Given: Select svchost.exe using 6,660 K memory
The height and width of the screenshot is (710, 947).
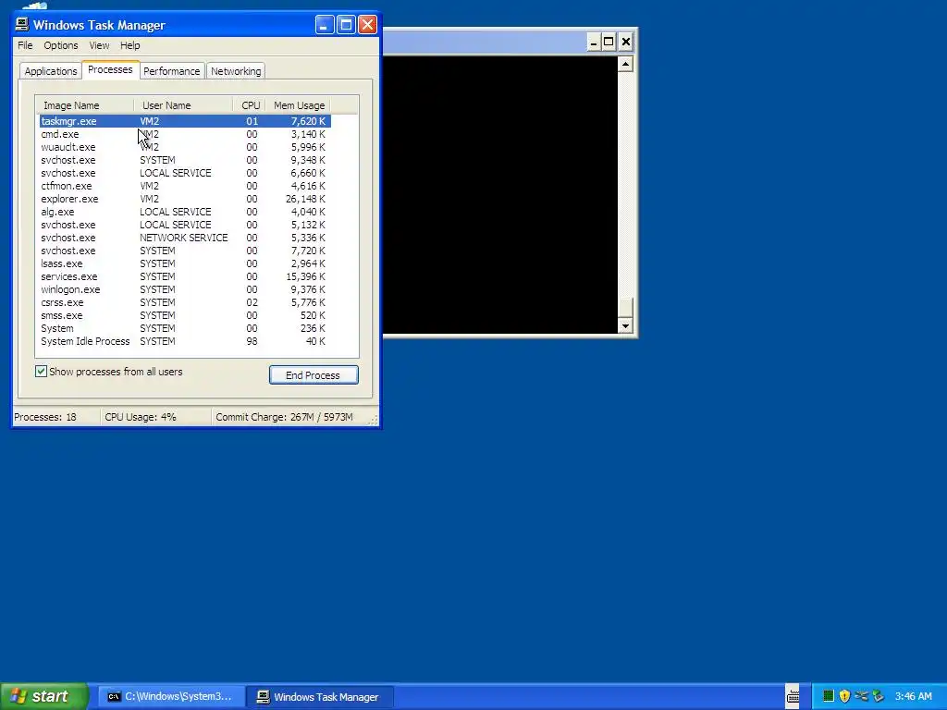Looking at the screenshot, I should [184, 173].
